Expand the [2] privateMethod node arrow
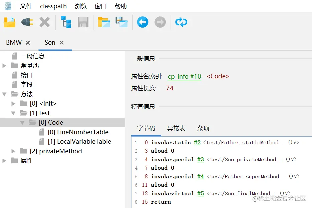 [x=13, y=151]
